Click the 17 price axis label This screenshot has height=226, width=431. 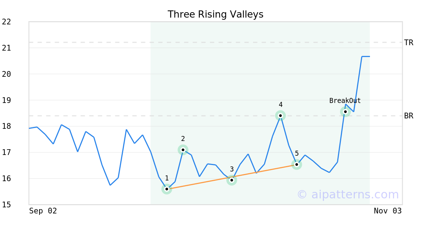(x=6, y=152)
